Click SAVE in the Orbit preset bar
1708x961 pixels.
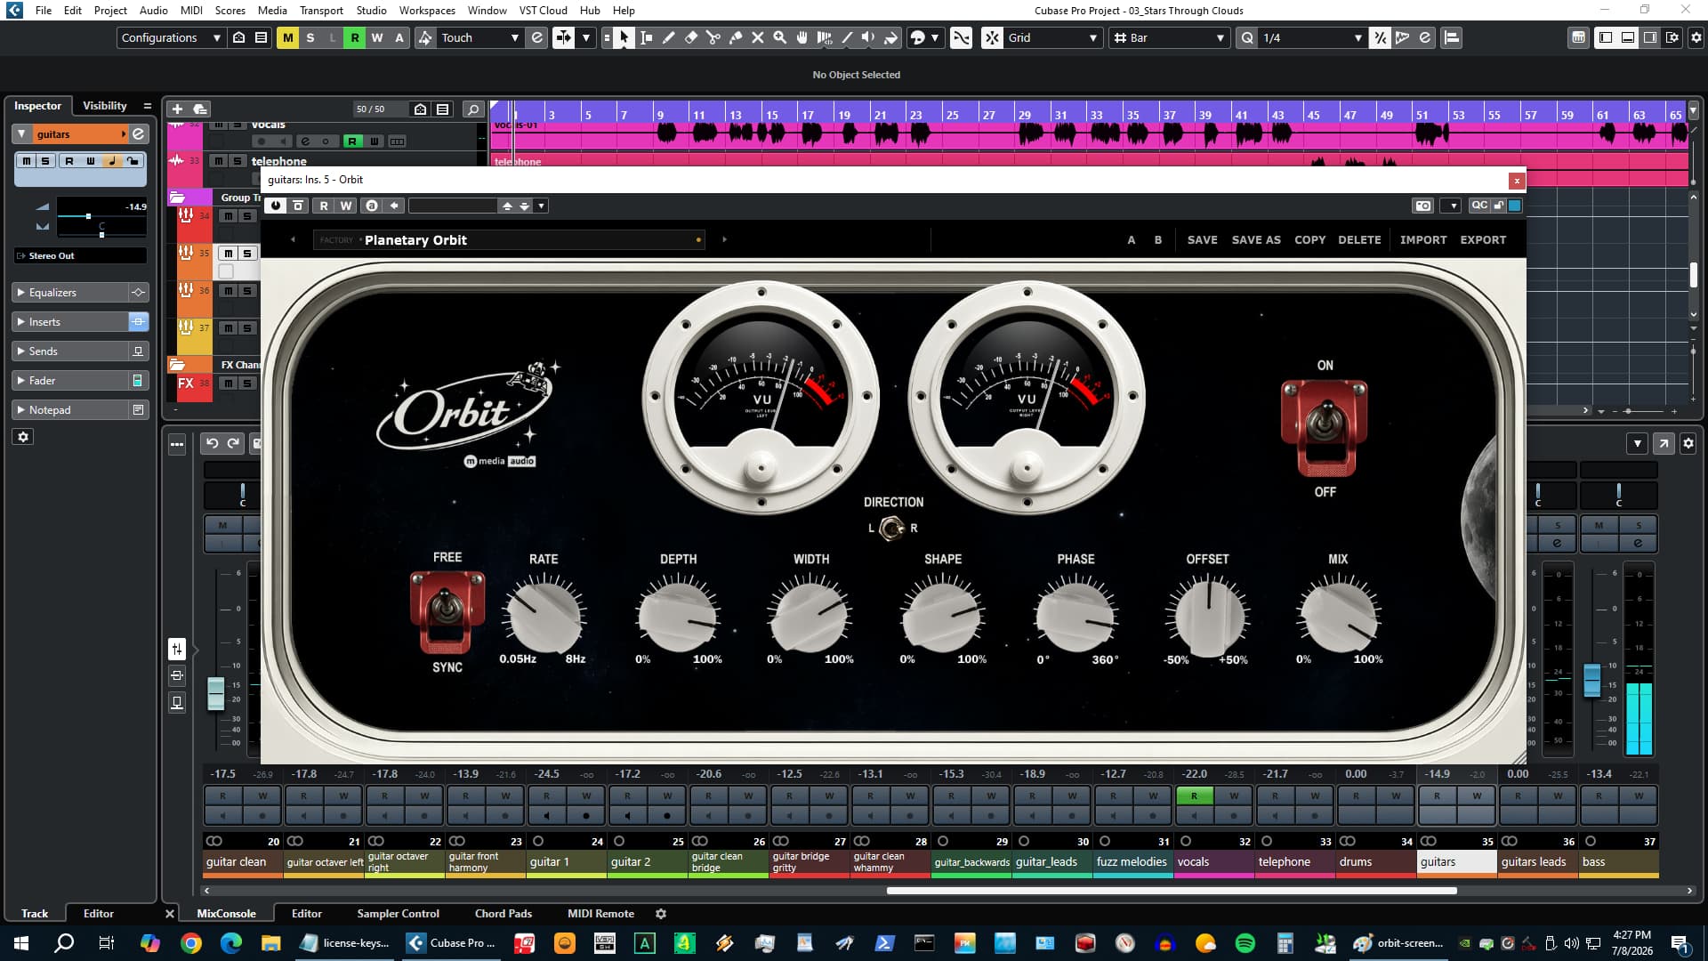pyautogui.click(x=1203, y=240)
